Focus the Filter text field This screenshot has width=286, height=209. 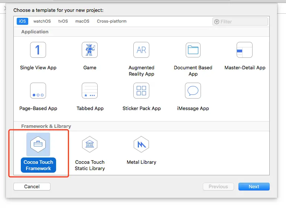(240, 21)
